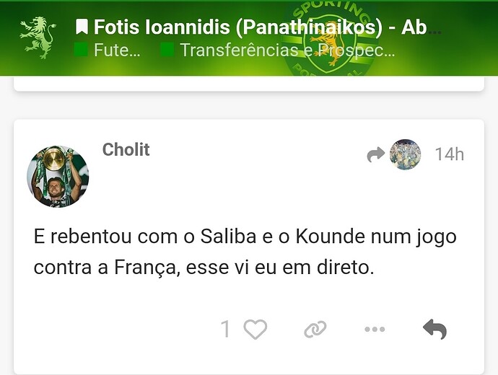Show more actions with the three dots

pos(375,330)
